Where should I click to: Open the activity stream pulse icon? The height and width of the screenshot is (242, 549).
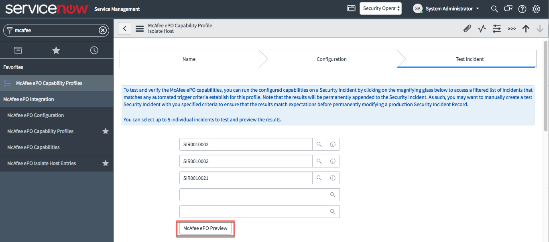pyautogui.click(x=482, y=28)
